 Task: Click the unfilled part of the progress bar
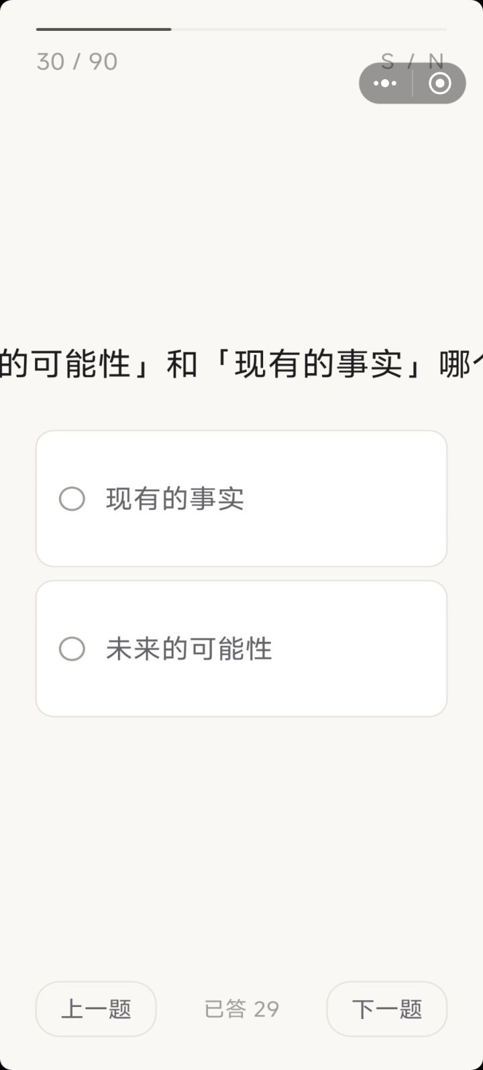click(x=309, y=30)
